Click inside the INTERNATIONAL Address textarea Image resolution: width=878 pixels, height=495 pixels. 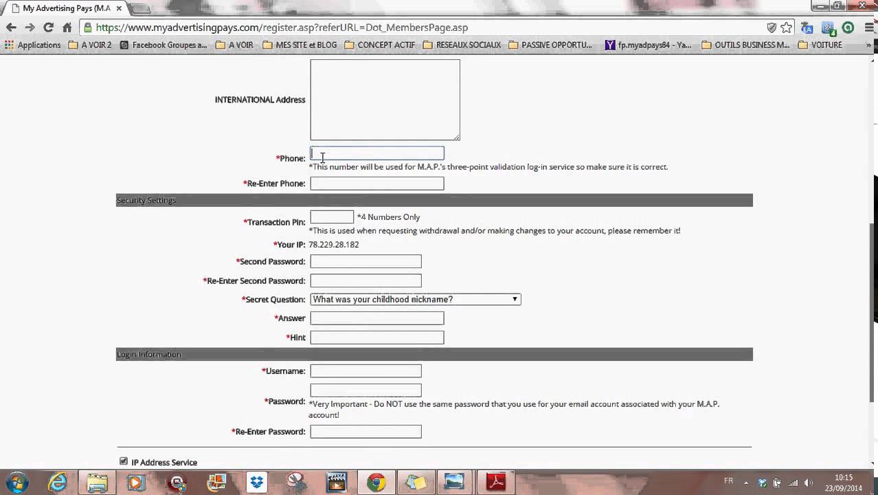(385, 100)
